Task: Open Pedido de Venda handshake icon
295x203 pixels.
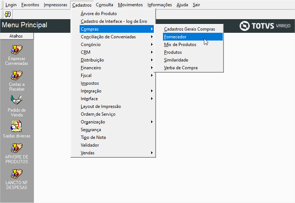Action: pyautogui.click(x=17, y=100)
